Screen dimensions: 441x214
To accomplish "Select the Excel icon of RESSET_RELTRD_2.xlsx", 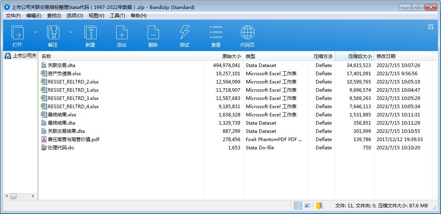I will [x=44, y=82].
